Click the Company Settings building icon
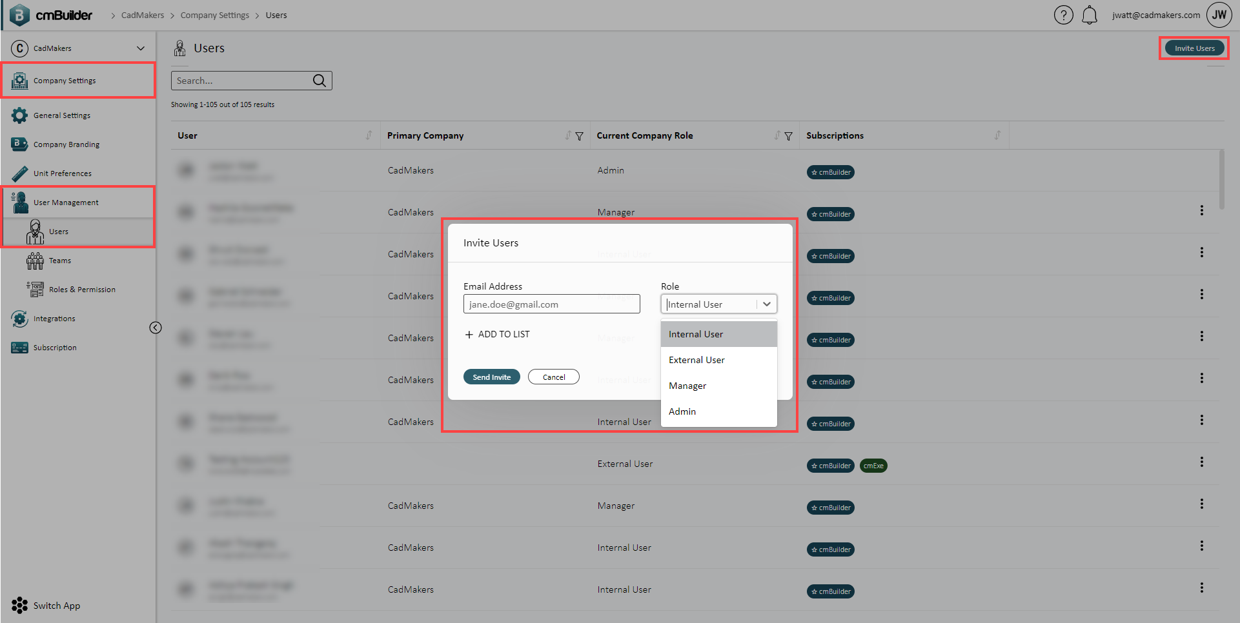1240x623 pixels. (x=20, y=81)
